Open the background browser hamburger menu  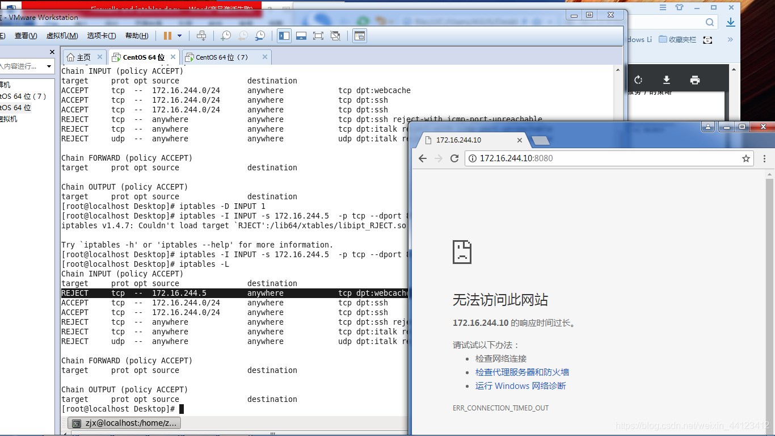tap(663, 7)
